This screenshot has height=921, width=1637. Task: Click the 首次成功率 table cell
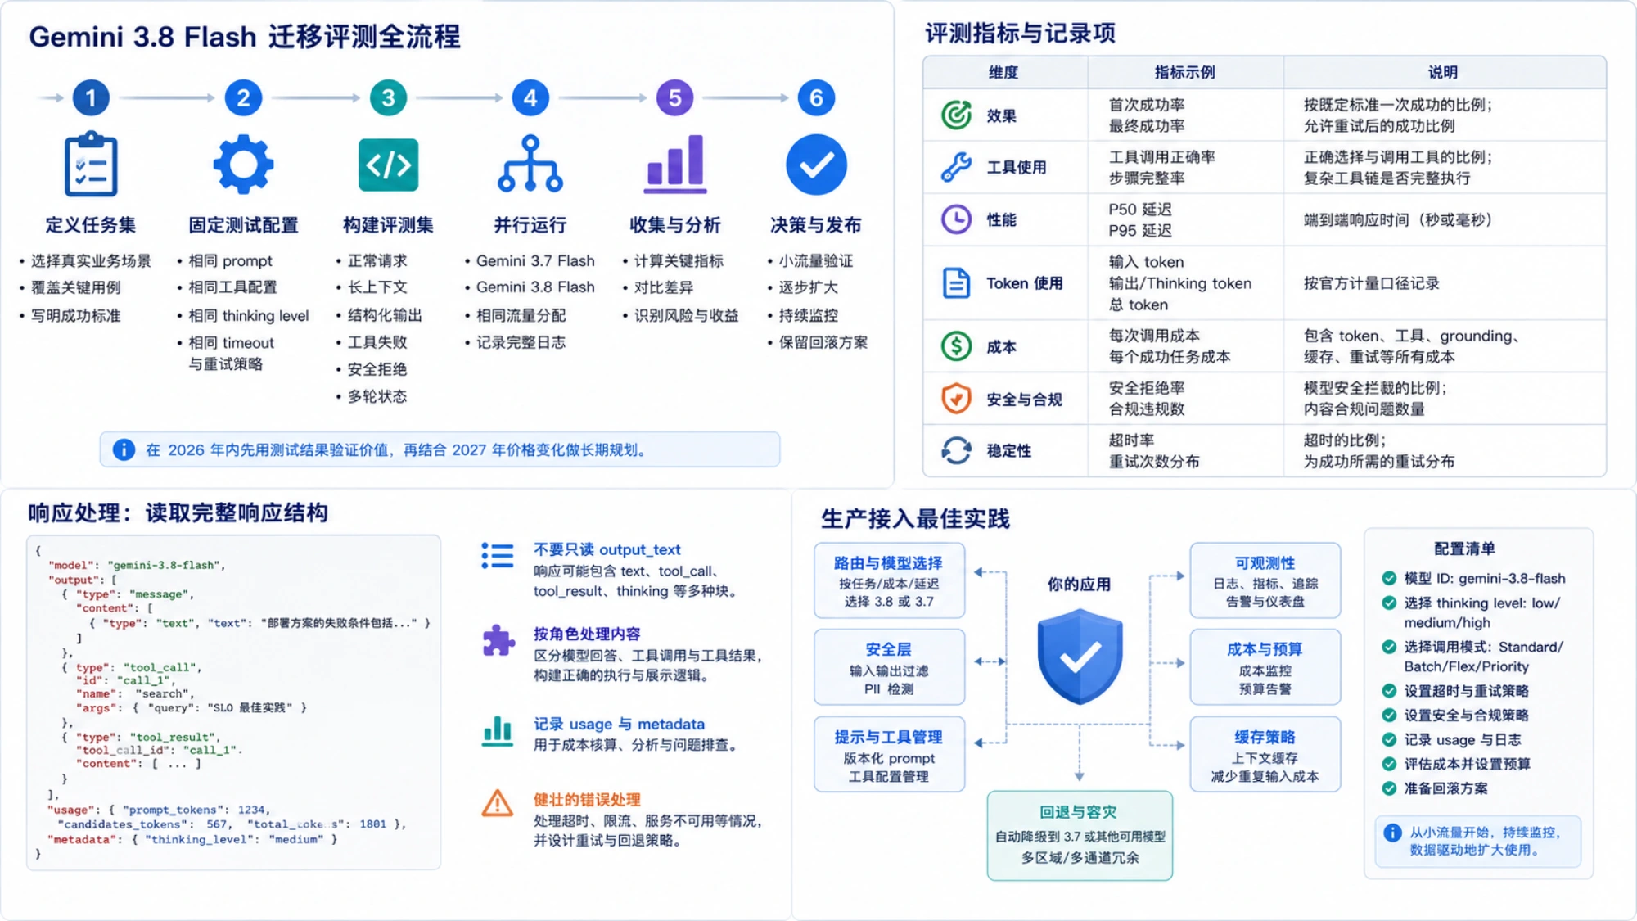point(1147,105)
